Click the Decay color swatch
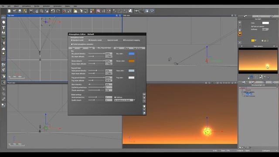This screenshot has width=279, height=157. pos(131,61)
